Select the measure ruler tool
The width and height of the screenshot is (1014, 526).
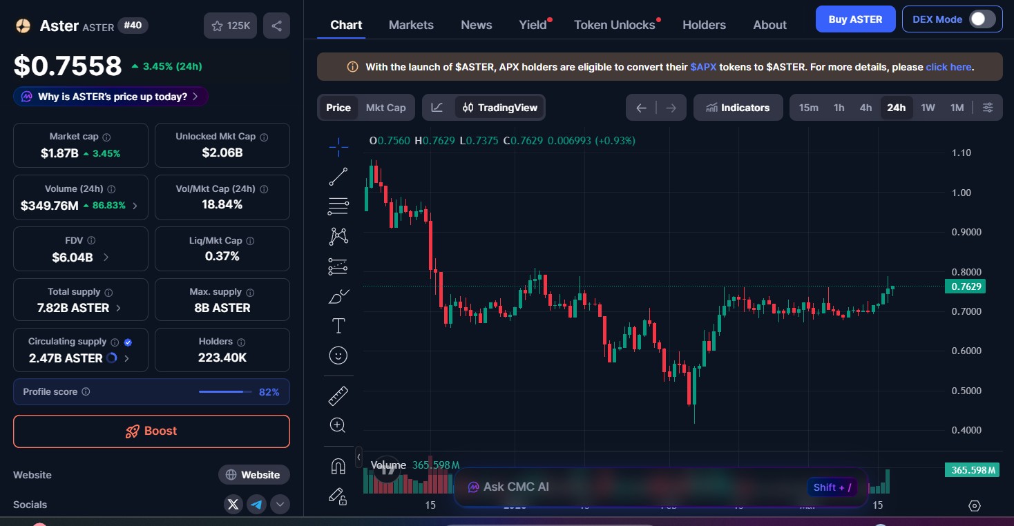[338, 395]
